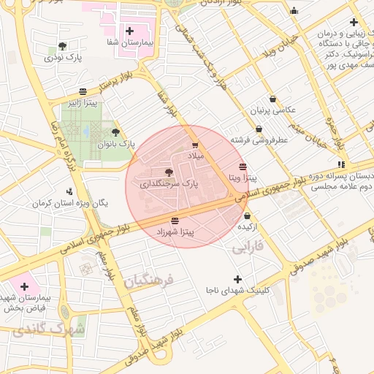
Task: Select the tree icon for پارک نوذری
Action: [63, 46]
